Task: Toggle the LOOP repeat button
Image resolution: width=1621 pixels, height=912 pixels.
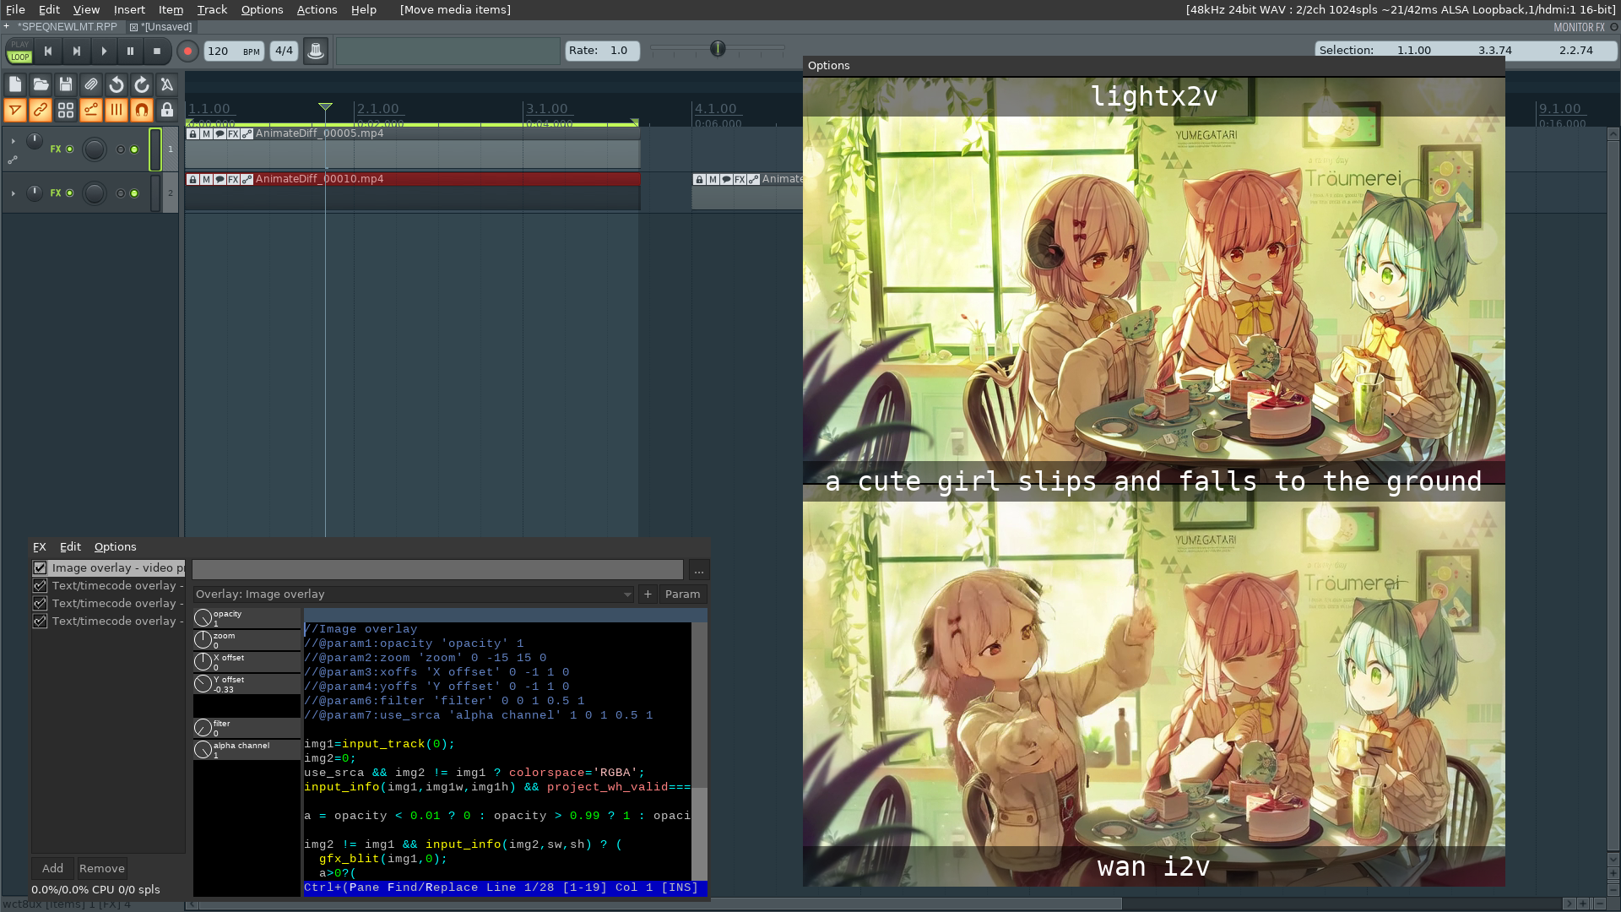Action: click(20, 57)
